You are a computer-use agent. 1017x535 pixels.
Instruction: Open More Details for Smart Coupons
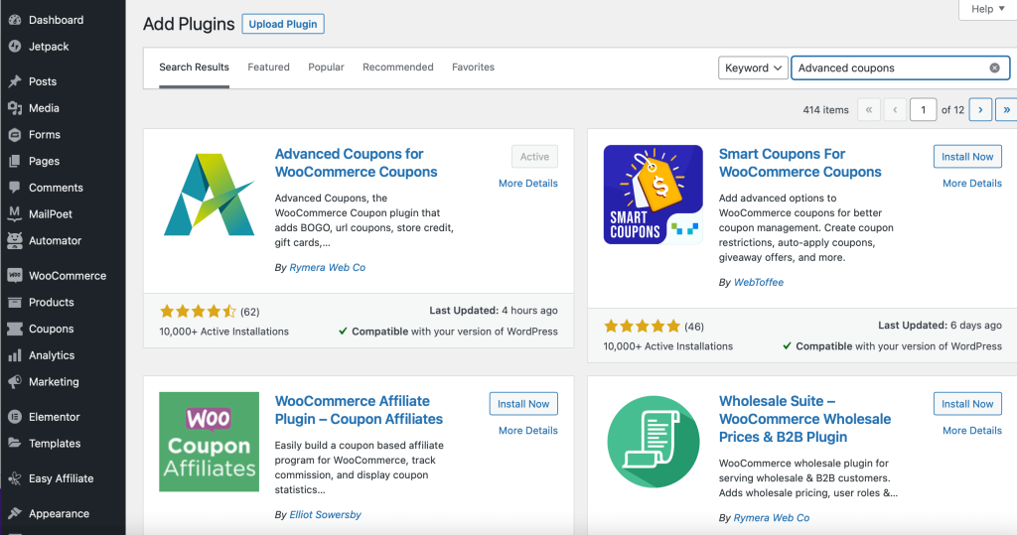[972, 184]
